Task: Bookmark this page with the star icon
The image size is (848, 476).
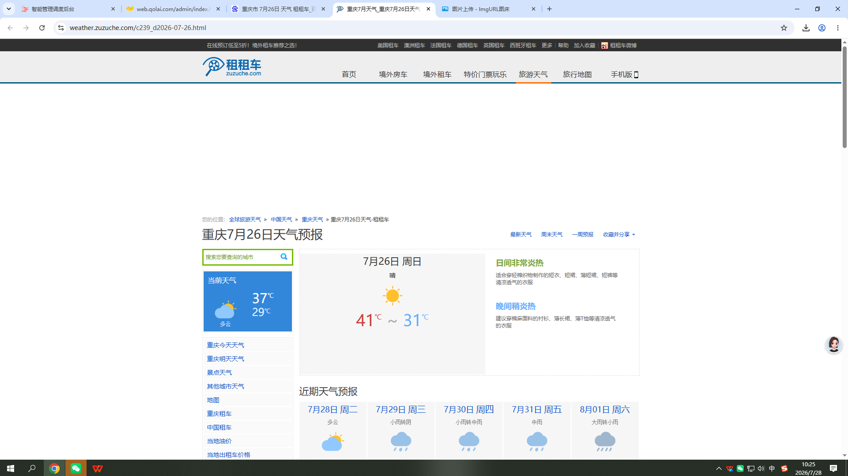Action: coord(784,28)
